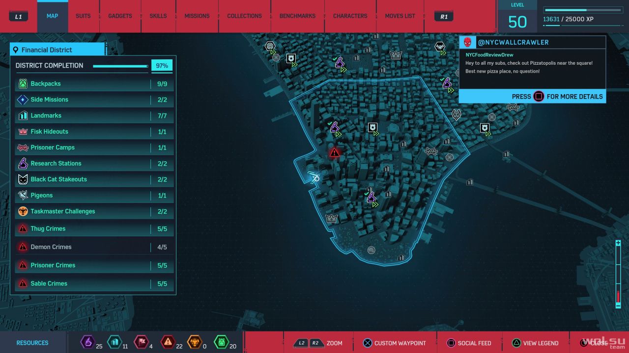Click the L2 zoom button glyph
This screenshot has height=353, width=629.
tap(301, 343)
